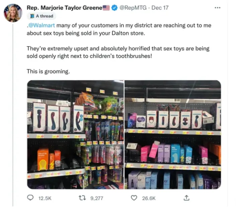Click the 9,277 retweets count

tap(97, 198)
